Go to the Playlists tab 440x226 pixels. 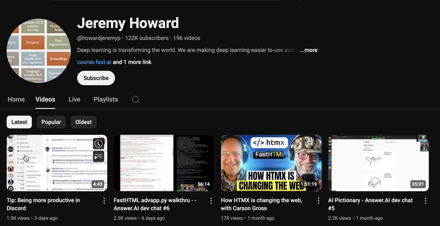coord(106,99)
